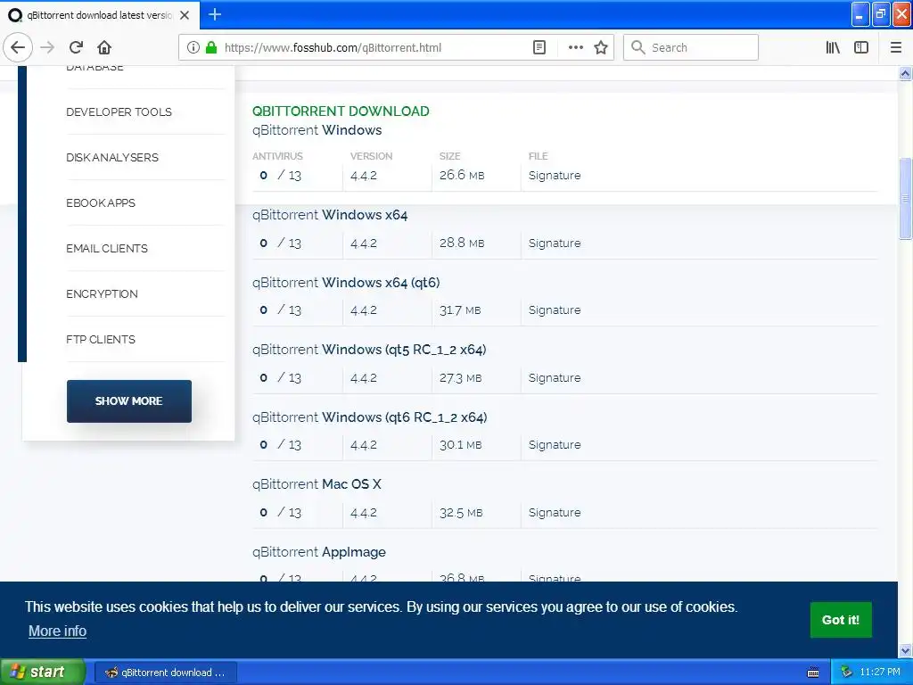Download qBittorrent Windows (qt6 RC_1_2 x64)
This screenshot has height=685, width=913.
pyautogui.click(x=370, y=417)
